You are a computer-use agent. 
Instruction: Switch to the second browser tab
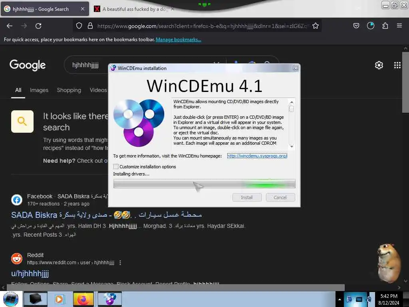point(134,9)
